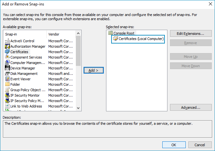Viewport: 215px width, 151px height.
Task: Cancel the snap-ins dialog
Action: tap(200, 145)
